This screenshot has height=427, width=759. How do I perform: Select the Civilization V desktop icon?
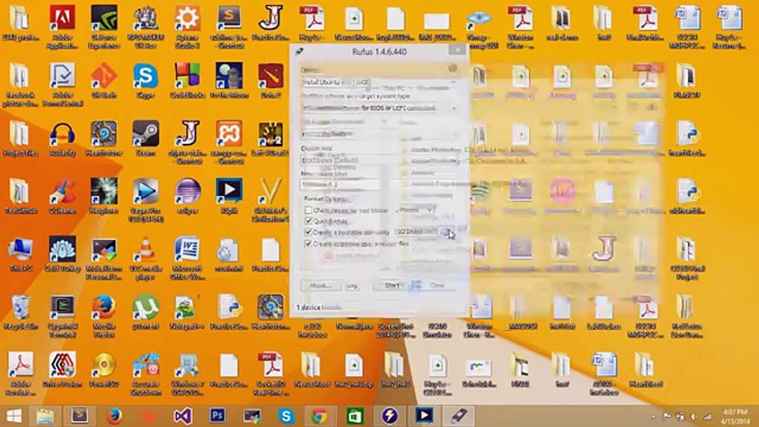(x=270, y=199)
